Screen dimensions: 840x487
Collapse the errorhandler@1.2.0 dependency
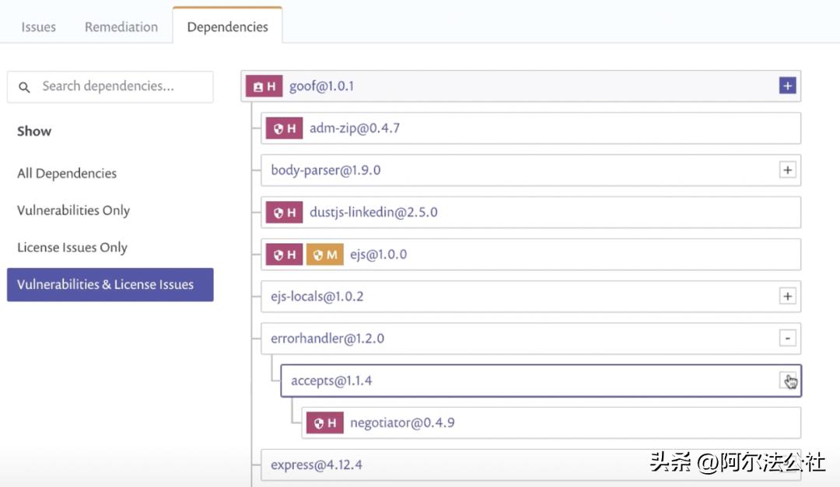[x=787, y=339]
